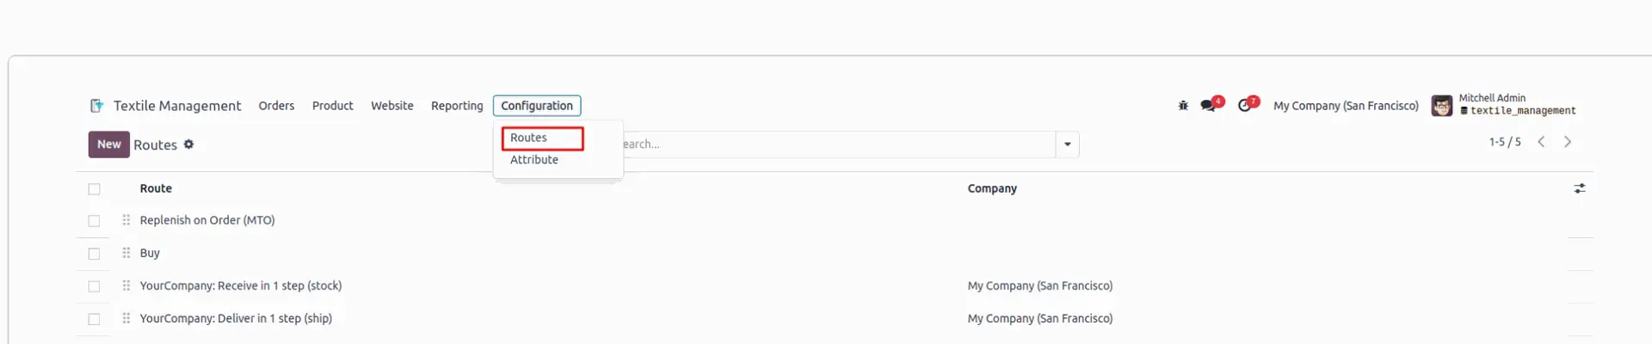Screen dimensions: 1652x344
Task: Select the Buy route checkbox
Action: pos(95,254)
